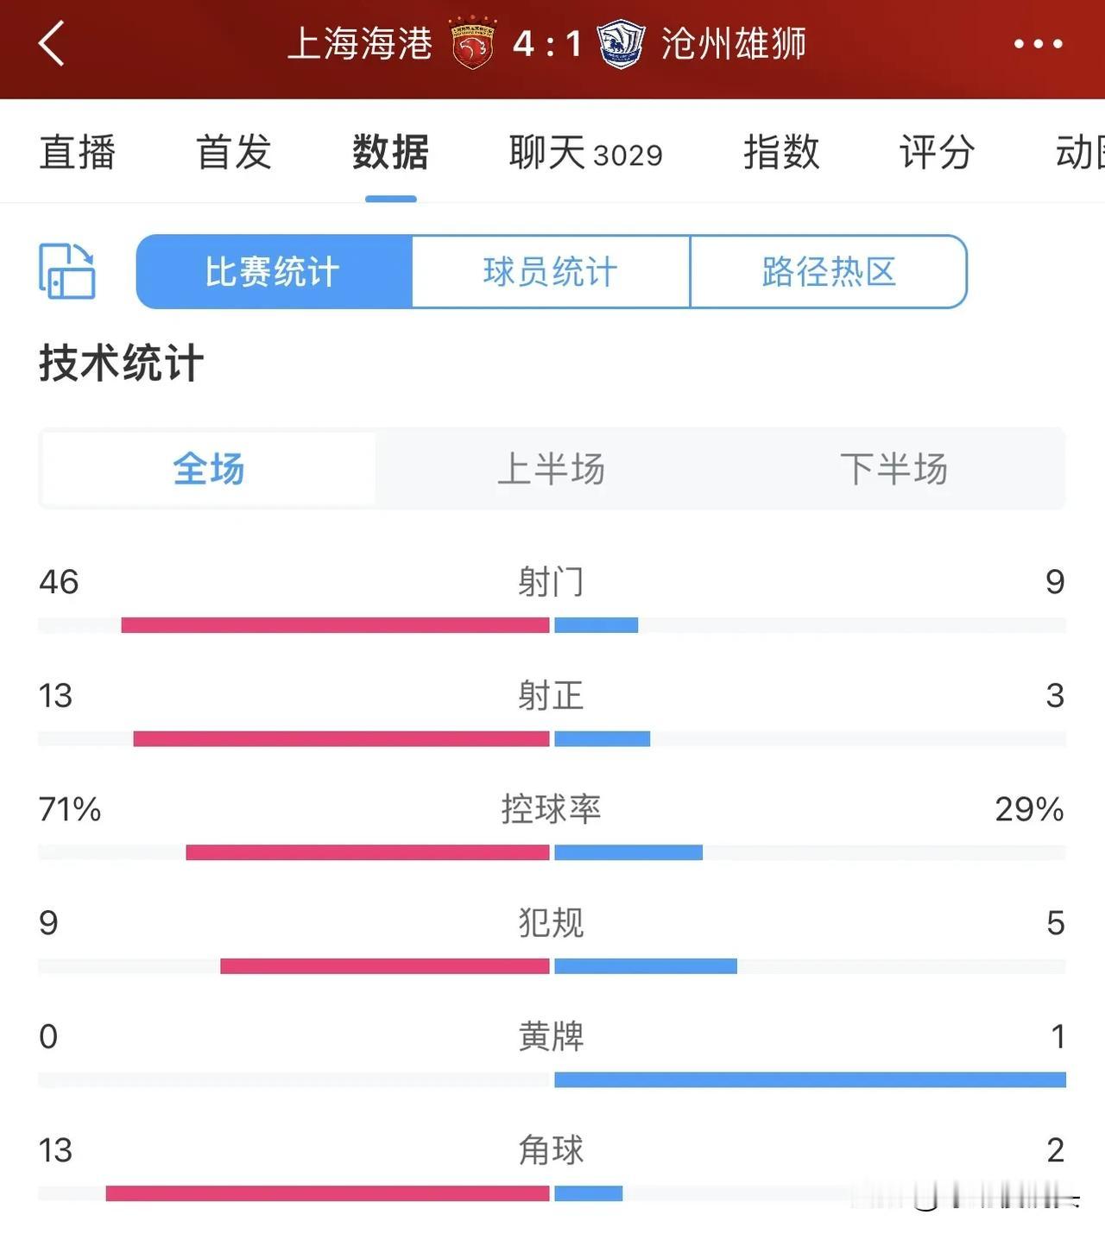Select the 数据 tab
Viewport: 1105px width, 1234px height.
[390, 153]
